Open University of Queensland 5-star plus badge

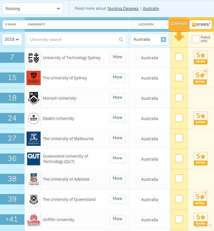click(x=200, y=199)
